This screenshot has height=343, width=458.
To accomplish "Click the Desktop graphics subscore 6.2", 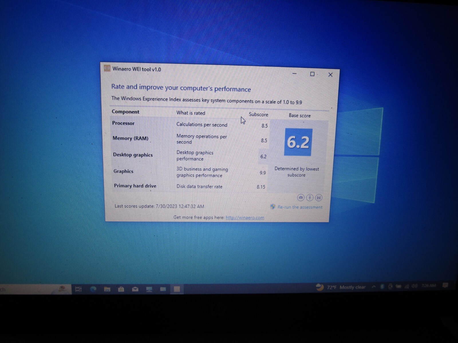I will coord(263,157).
